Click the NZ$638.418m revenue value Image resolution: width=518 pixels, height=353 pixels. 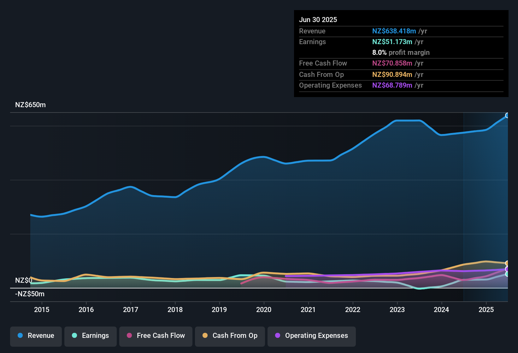click(394, 31)
